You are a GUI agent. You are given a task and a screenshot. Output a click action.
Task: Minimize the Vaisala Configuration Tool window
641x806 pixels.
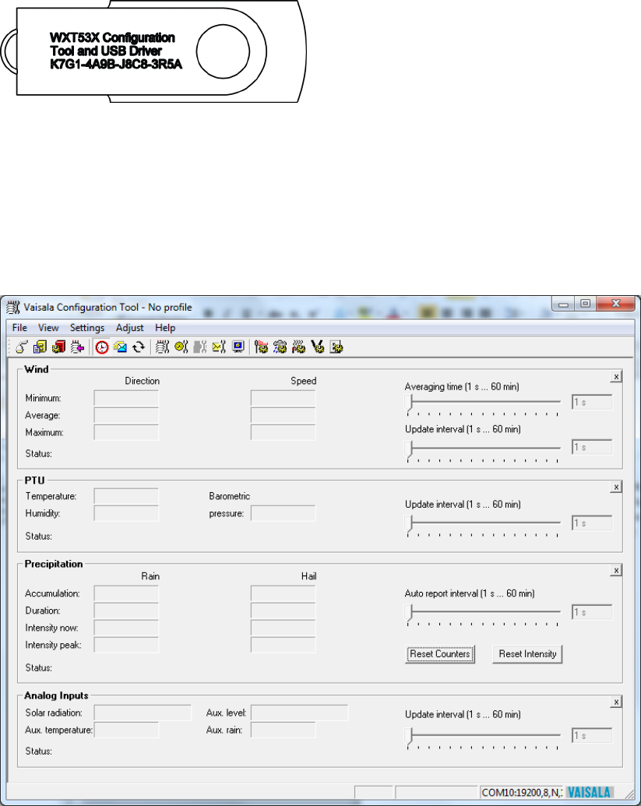pos(563,304)
